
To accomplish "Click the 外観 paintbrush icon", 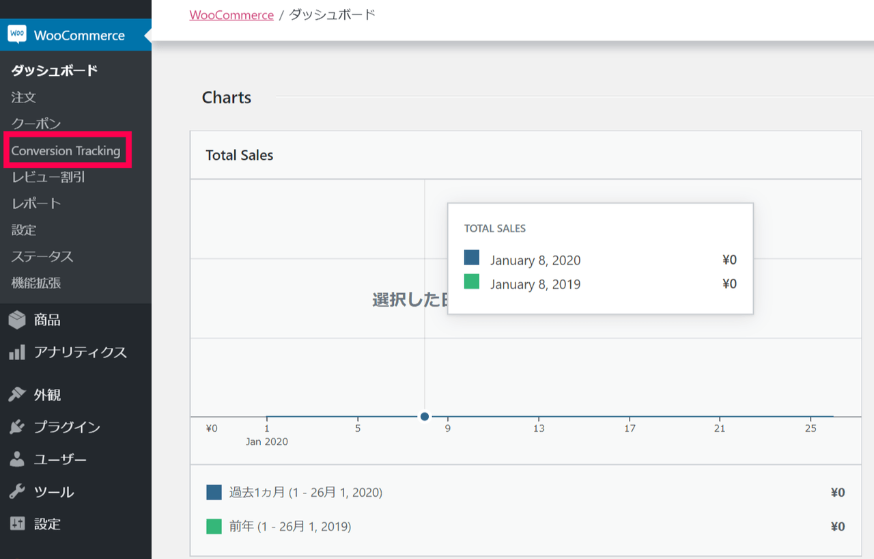I will coord(17,395).
